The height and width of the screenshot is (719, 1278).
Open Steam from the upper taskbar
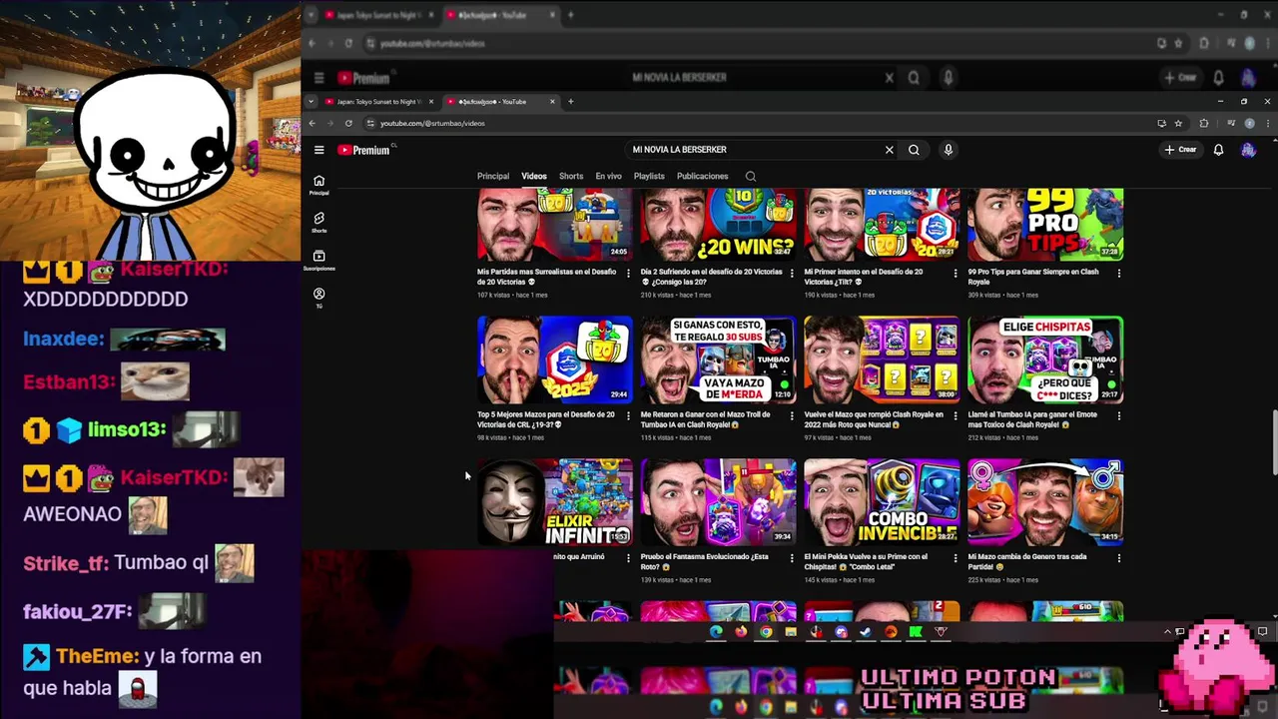click(866, 631)
